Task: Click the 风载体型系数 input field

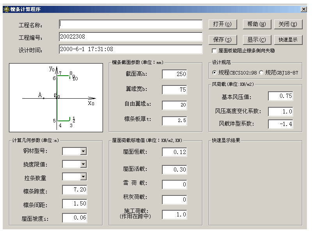Action: [x=280, y=124]
